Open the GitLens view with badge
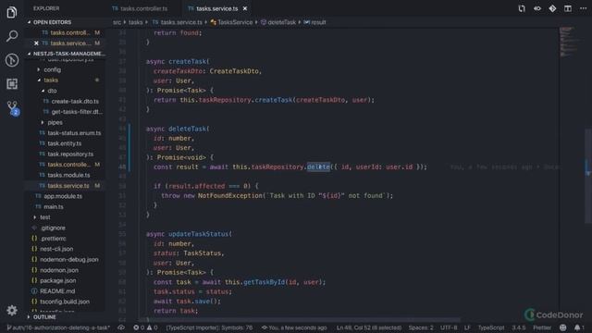Screen dimensions: 592x333 pyautogui.click(x=12, y=107)
